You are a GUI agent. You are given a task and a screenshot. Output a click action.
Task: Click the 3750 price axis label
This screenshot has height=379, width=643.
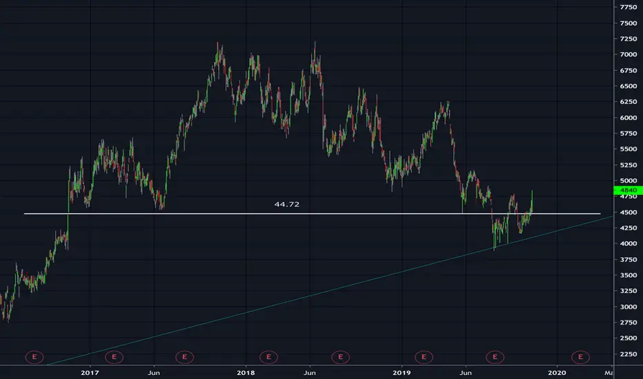coord(629,259)
